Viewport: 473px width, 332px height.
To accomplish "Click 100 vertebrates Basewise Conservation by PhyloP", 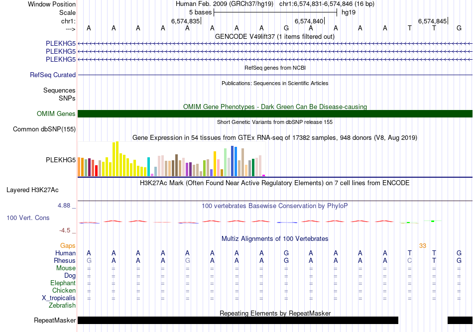I will pyautogui.click(x=275, y=206).
